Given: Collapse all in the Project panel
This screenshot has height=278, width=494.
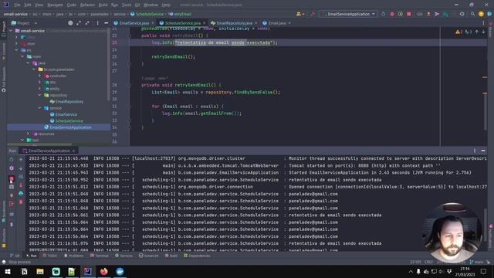Looking at the screenshot, I should pyautogui.click(x=87, y=23).
